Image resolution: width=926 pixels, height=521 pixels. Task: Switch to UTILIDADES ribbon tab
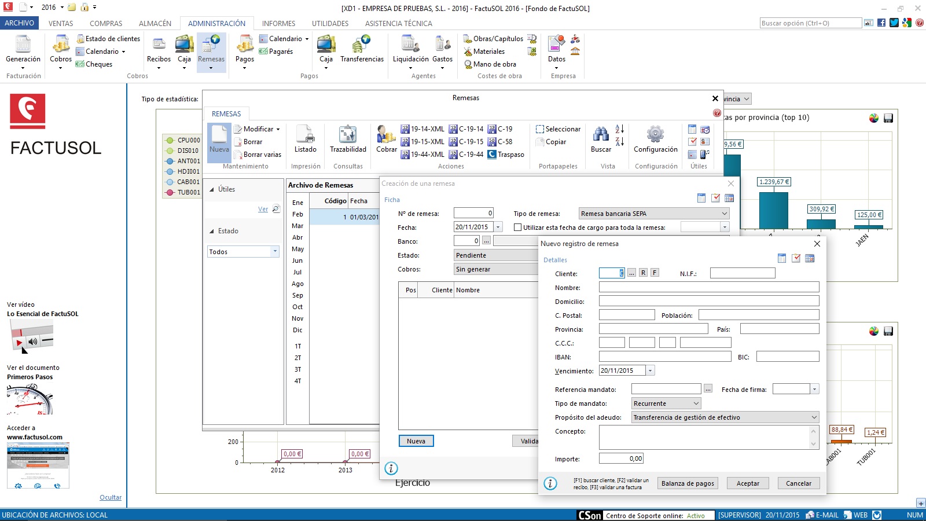330,23
